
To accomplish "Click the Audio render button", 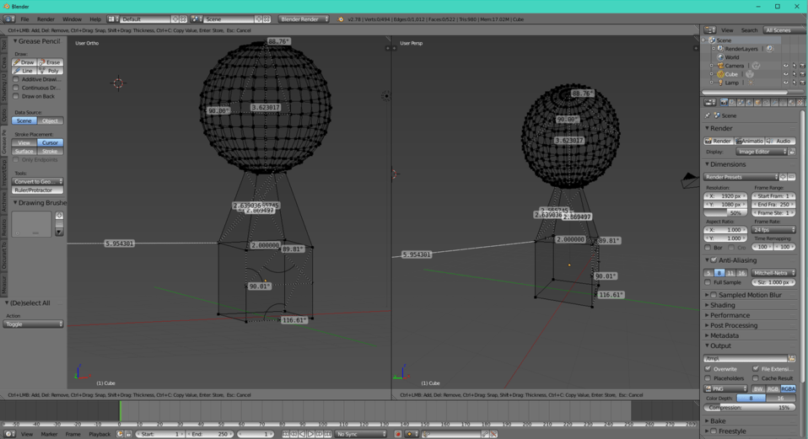I will pyautogui.click(x=780, y=141).
